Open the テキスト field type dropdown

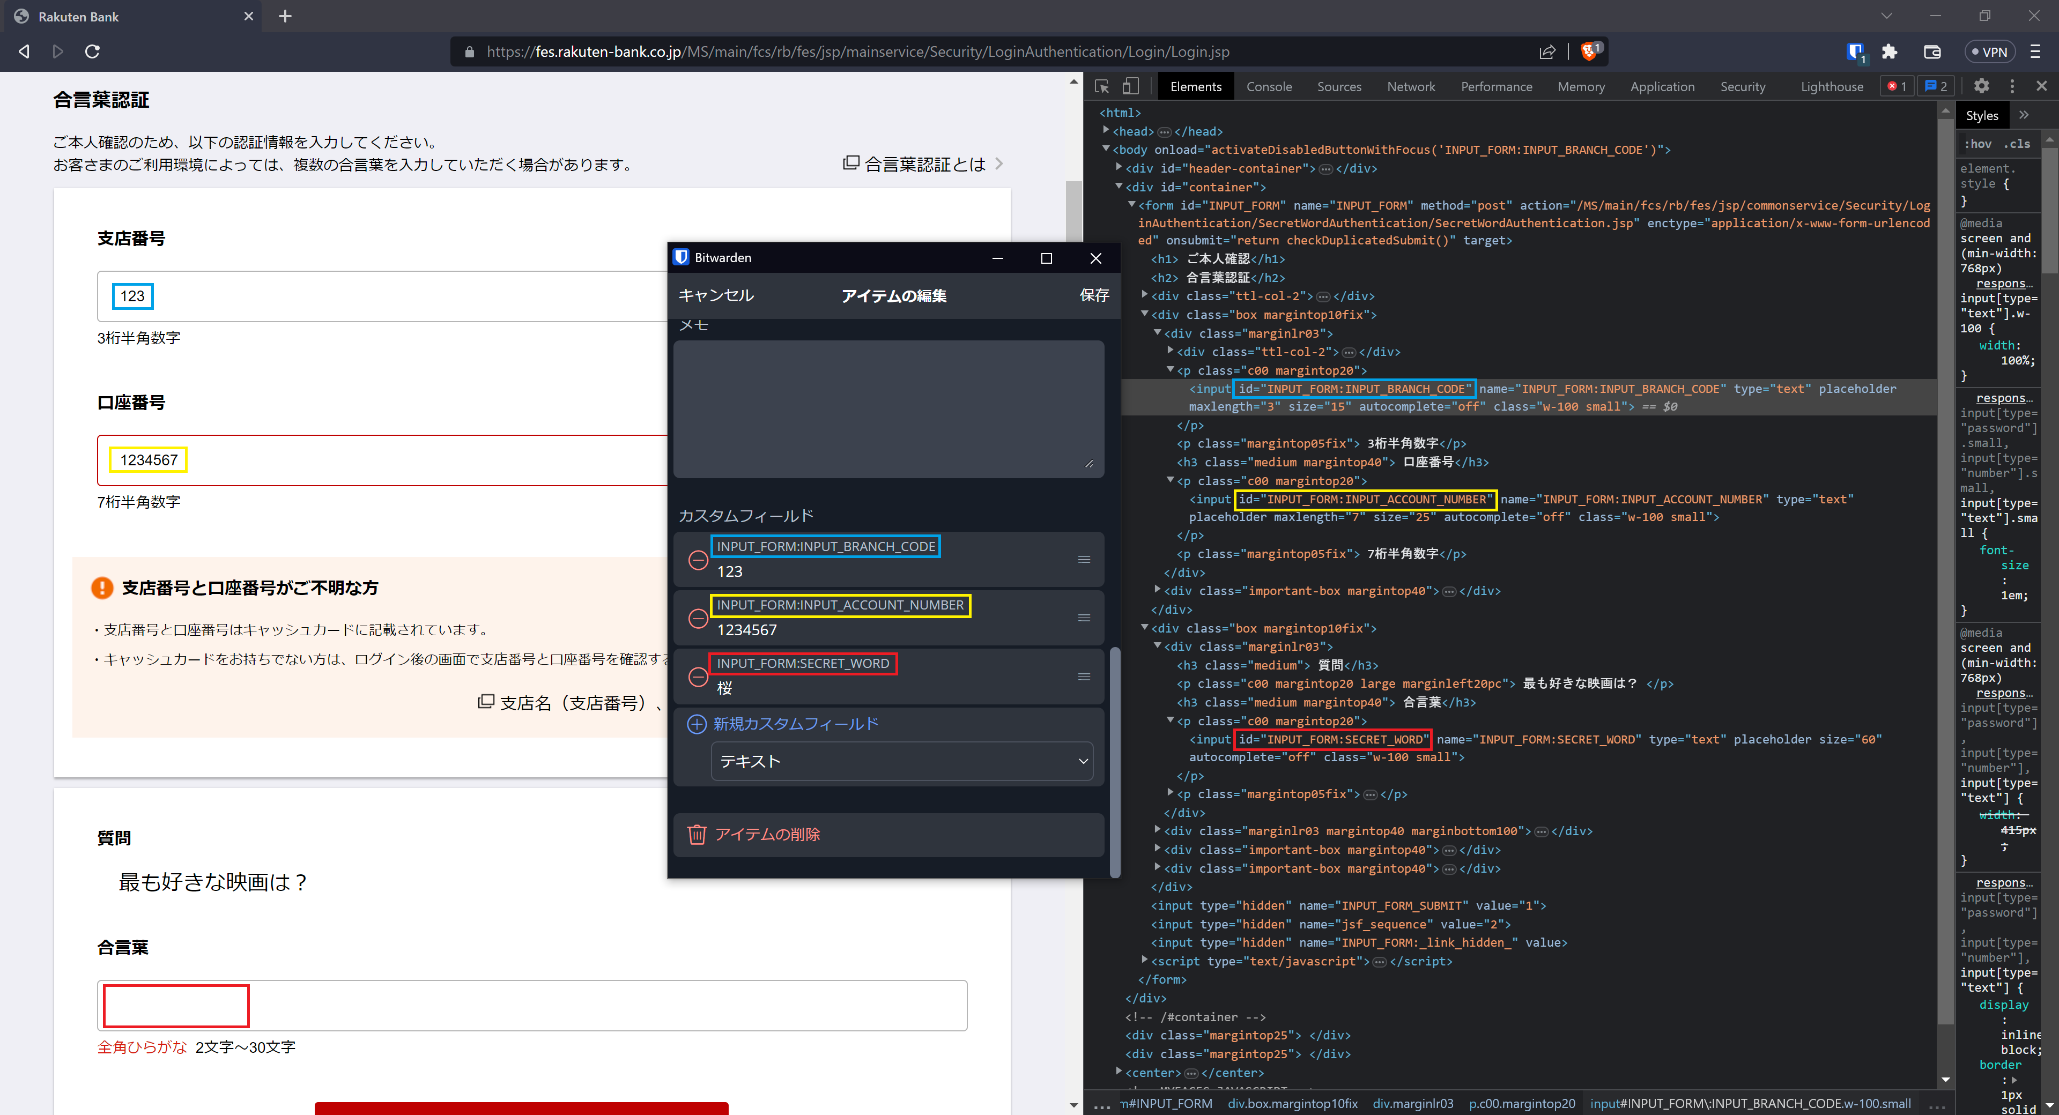(901, 761)
